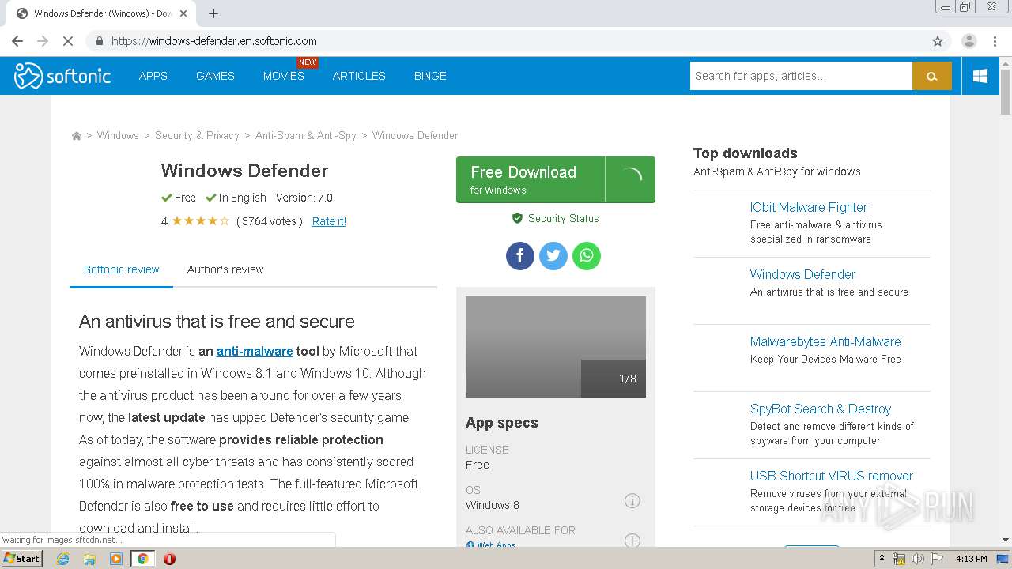
Task: Click the star rating display
Action: (x=200, y=221)
